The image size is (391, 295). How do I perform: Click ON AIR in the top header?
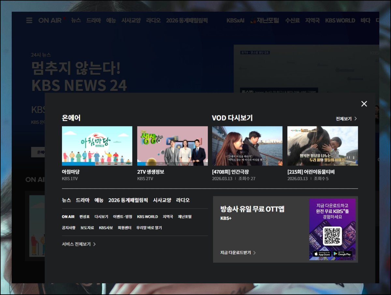point(50,20)
